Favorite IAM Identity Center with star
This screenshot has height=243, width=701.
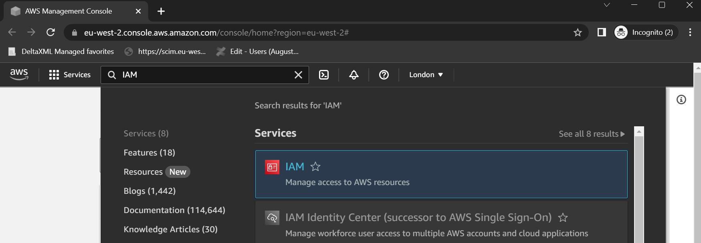coord(563,217)
